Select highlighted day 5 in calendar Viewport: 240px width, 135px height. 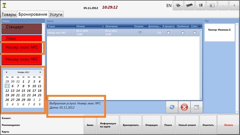coord(7,86)
